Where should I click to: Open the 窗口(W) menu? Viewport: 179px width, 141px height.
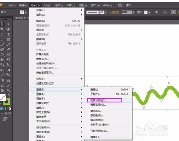(x=95, y=5)
